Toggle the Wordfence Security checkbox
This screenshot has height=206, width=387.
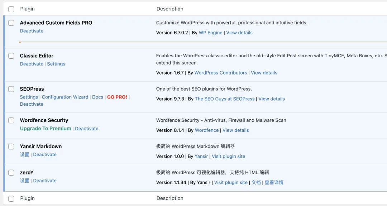point(11,120)
